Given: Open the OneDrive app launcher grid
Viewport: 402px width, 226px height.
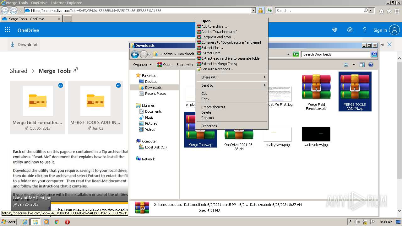Looking at the screenshot, I should point(8,30).
